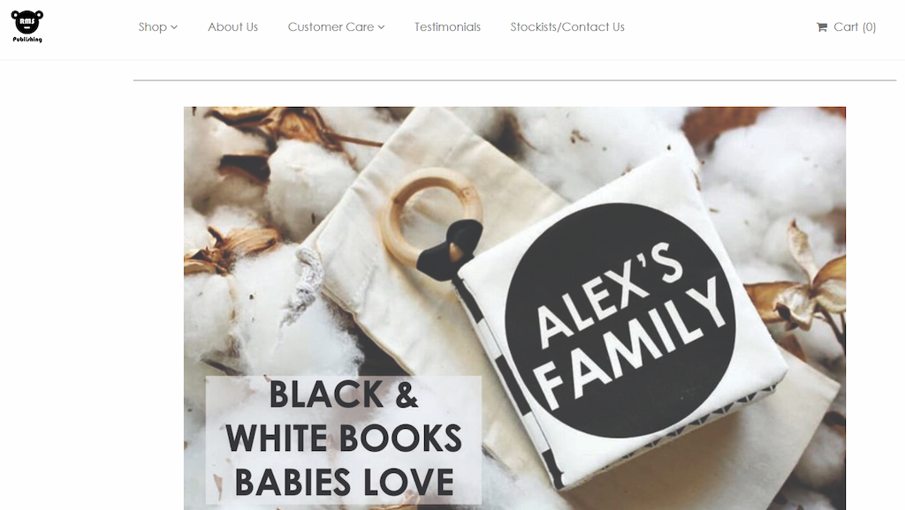The height and width of the screenshot is (510, 905).
Task: Click the item count '(0)' beside Cart
Action: tap(870, 27)
